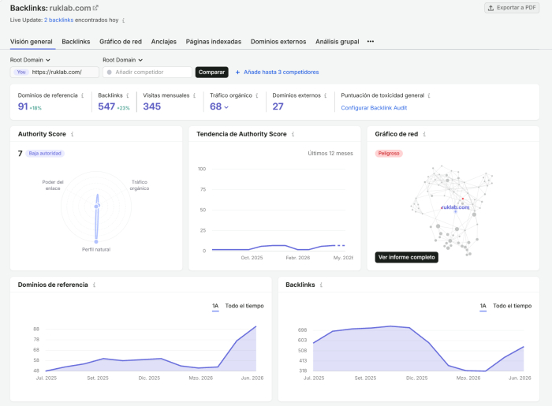Select 1A range in Backlinks chart
552x406 pixels.
[483, 306]
